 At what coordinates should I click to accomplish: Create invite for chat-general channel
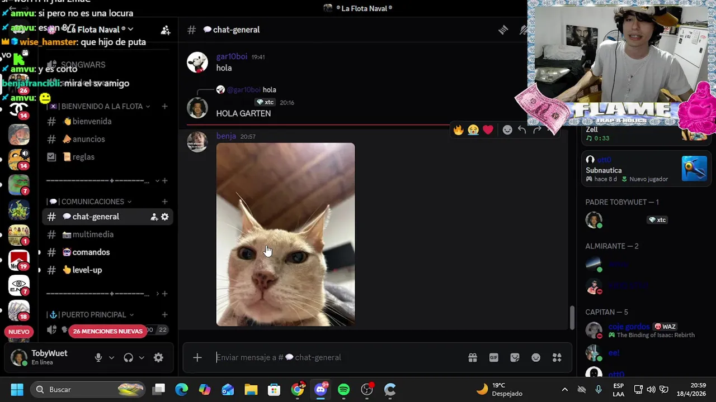pyautogui.click(x=154, y=217)
